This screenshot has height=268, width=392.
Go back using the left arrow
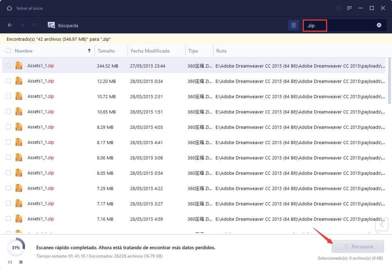click(x=10, y=25)
